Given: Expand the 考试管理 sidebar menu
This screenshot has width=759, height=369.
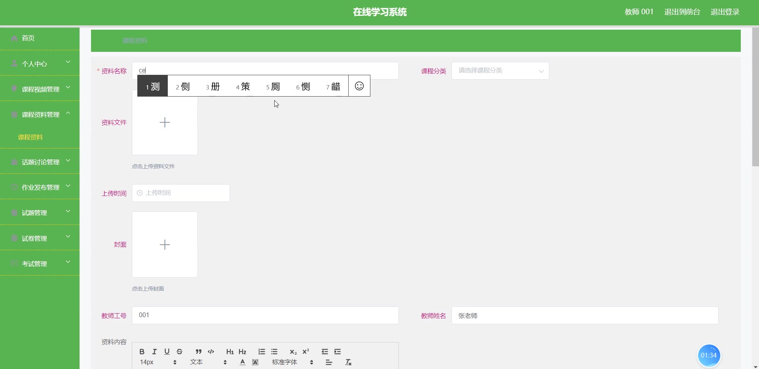Looking at the screenshot, I should pos(40,263).
